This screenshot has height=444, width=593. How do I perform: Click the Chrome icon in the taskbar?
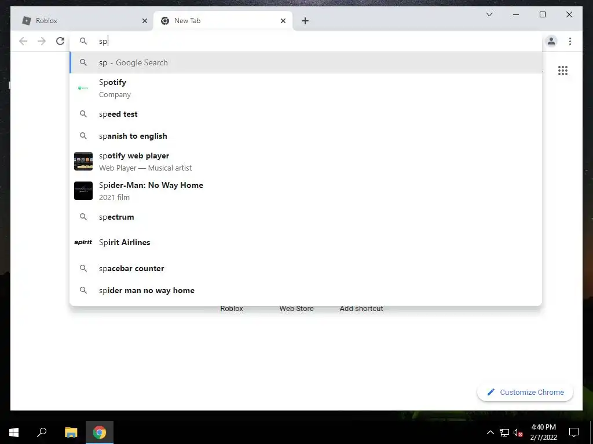tap(100, 432)
